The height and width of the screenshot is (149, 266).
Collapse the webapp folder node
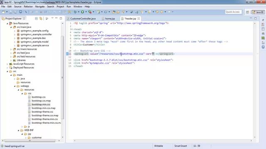coord(15,86)
